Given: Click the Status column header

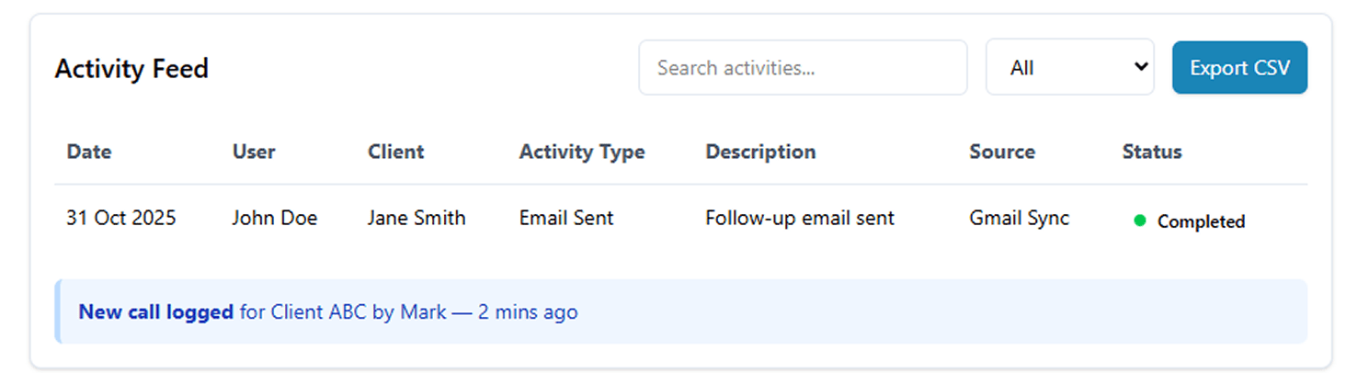Looking at the screenshot, I should (x=1152, y=152).
